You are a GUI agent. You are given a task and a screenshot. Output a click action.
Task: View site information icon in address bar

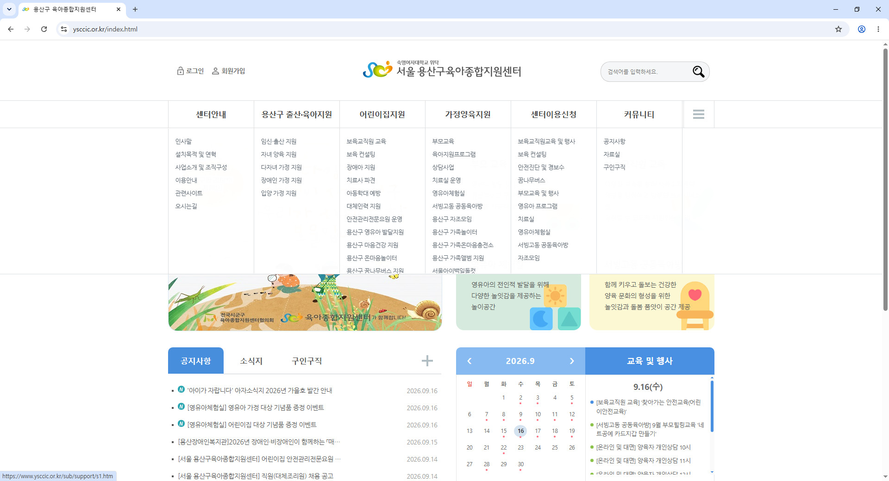pyautogui.click(x=64, y=29)
